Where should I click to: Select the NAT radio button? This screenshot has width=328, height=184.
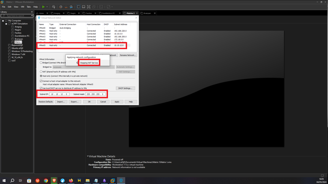(x=41, y=72)
